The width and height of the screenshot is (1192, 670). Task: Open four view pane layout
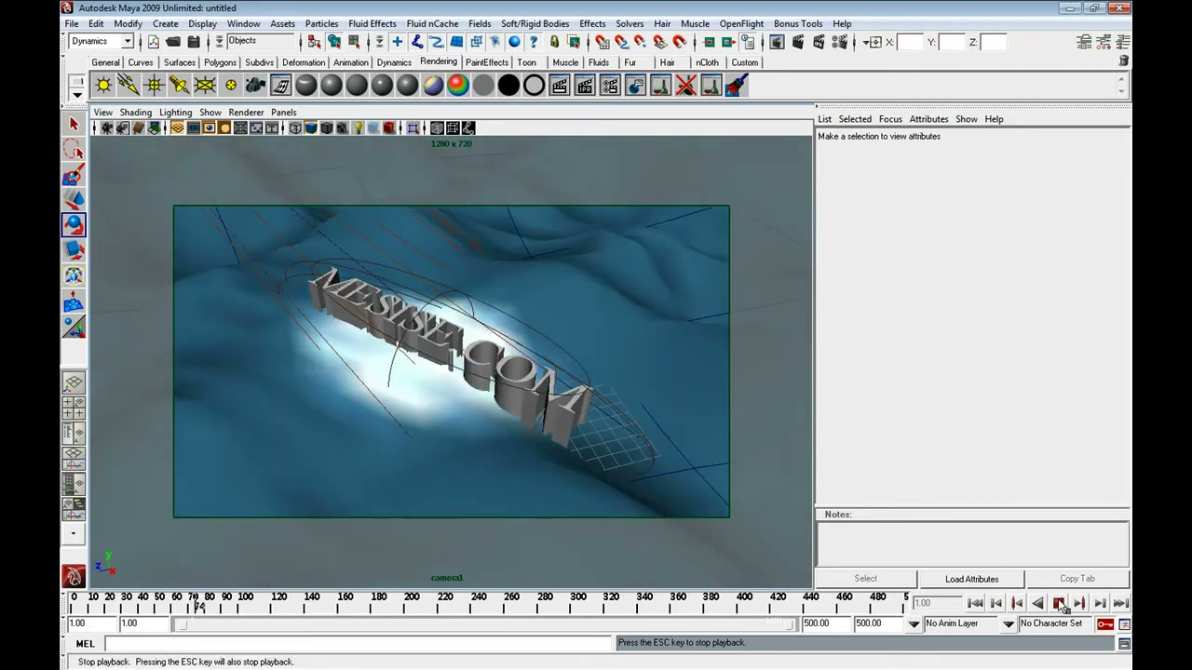click(x=74, y=408)
